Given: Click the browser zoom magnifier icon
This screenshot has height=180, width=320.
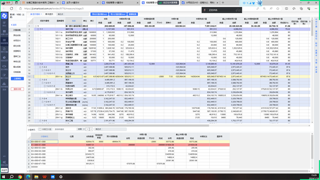Looking at the screenshot, I should click(264, 8).
